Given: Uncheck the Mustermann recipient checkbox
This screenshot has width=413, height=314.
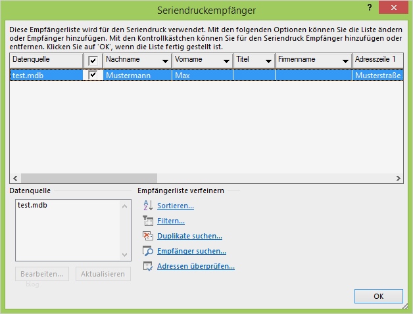Looking at the screenshot, I should [93, 75].
